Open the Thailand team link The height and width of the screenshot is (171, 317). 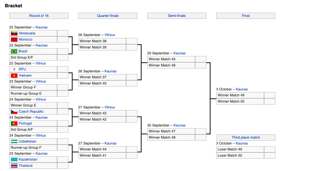click(x=26, y=166)
